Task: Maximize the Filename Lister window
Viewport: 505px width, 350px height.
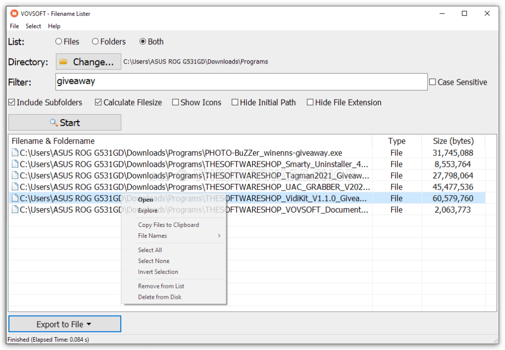Action: click(x=465, y=13)
